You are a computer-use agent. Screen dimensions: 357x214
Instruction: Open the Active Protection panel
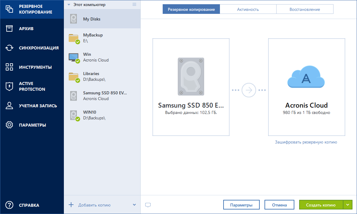pos(9,86)
